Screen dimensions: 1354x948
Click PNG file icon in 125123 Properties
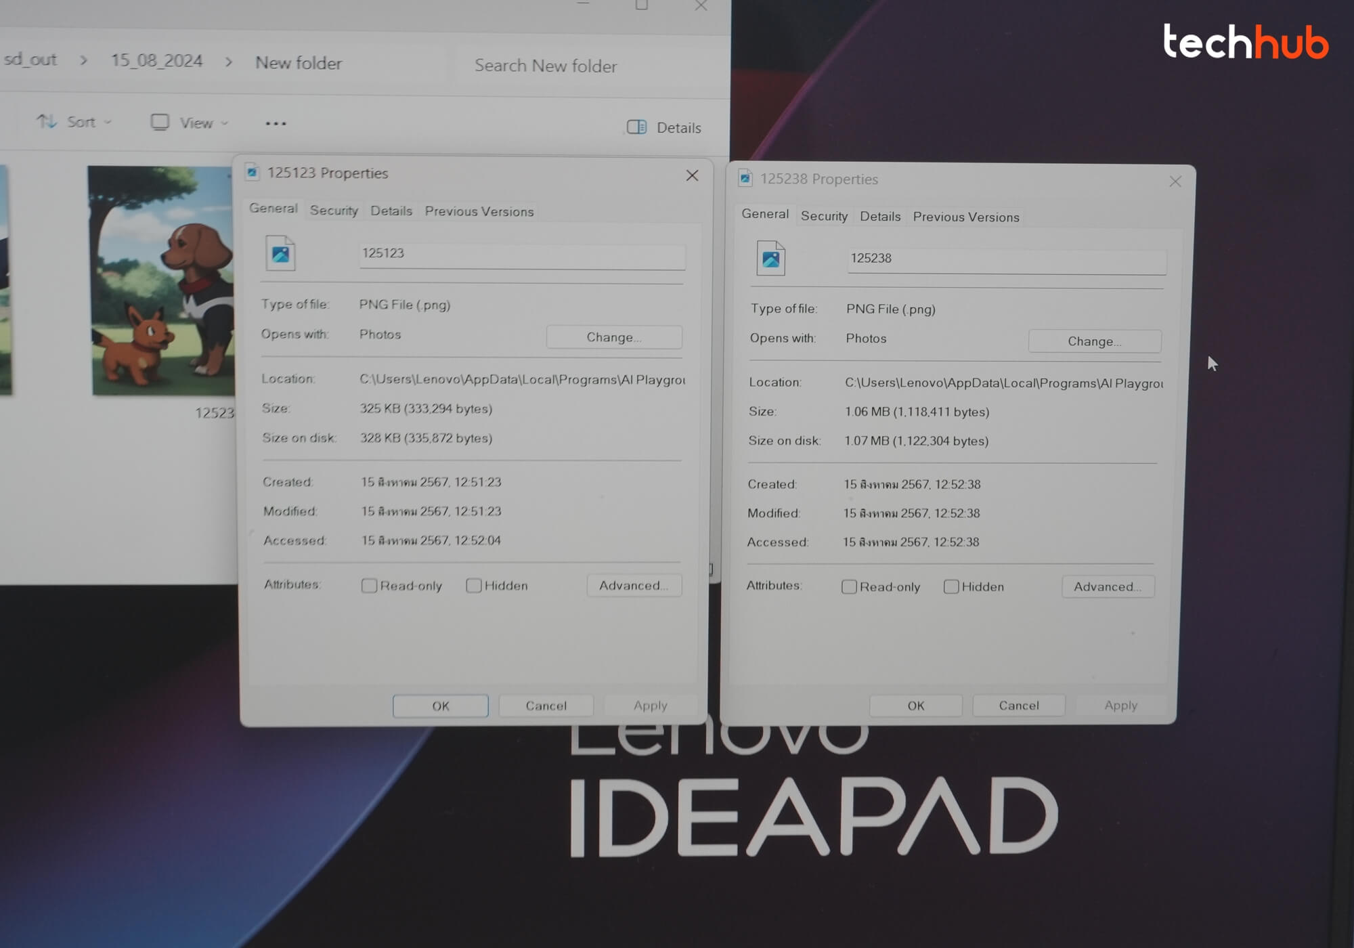coord(280,253)
